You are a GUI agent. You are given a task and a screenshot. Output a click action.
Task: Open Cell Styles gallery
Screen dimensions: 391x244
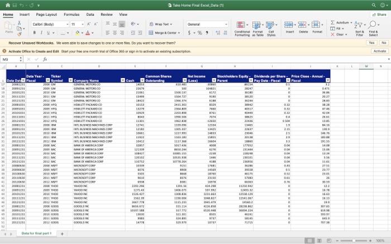[271, 29]
